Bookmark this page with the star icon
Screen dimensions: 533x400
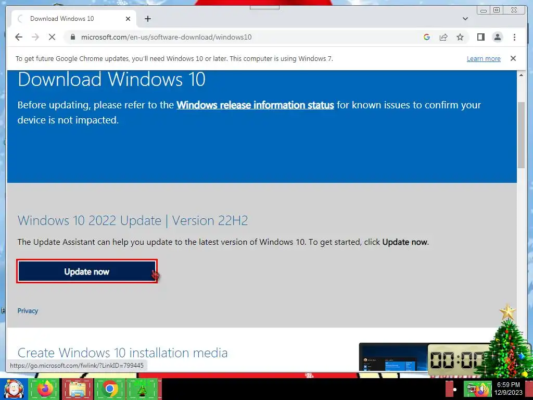pos(460,37)
